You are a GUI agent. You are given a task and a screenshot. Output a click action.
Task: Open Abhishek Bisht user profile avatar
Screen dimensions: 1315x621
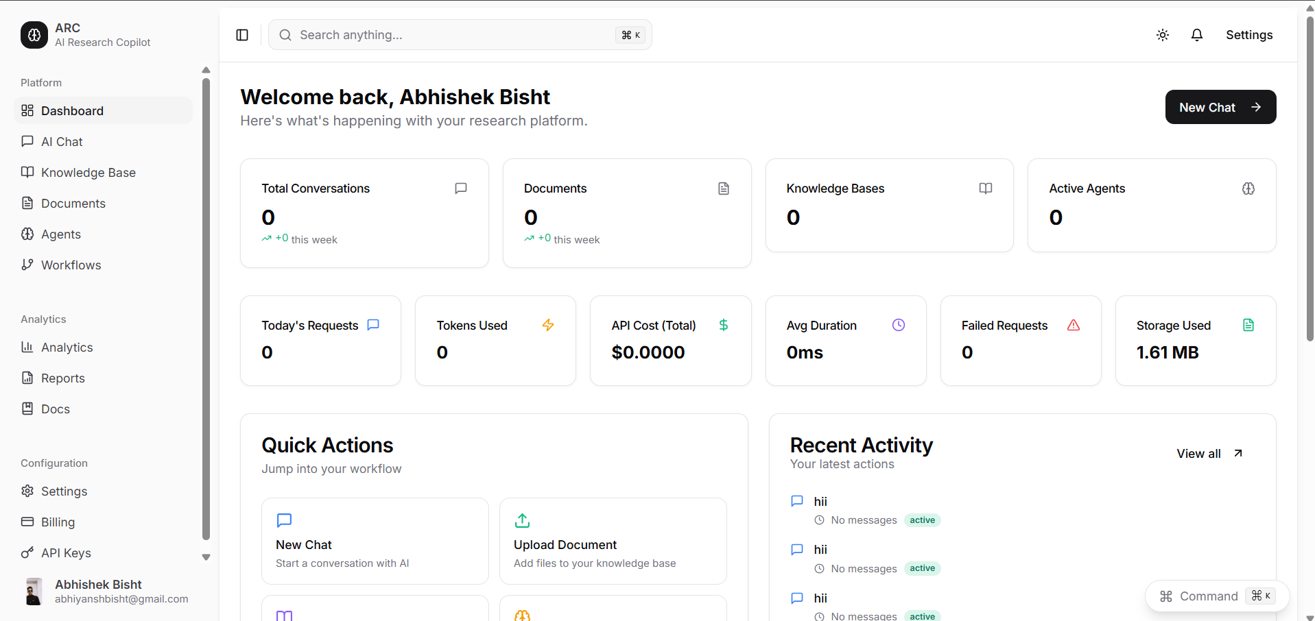point(34,592)
